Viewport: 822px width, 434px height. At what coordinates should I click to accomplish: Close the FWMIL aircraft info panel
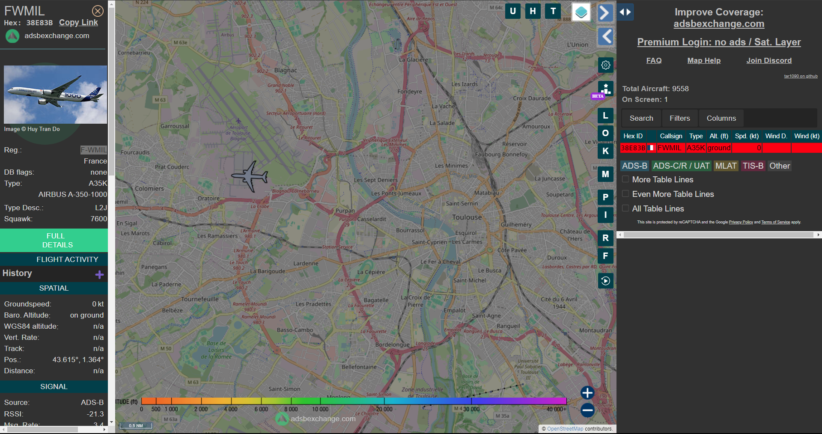click(x=98, y=11)
